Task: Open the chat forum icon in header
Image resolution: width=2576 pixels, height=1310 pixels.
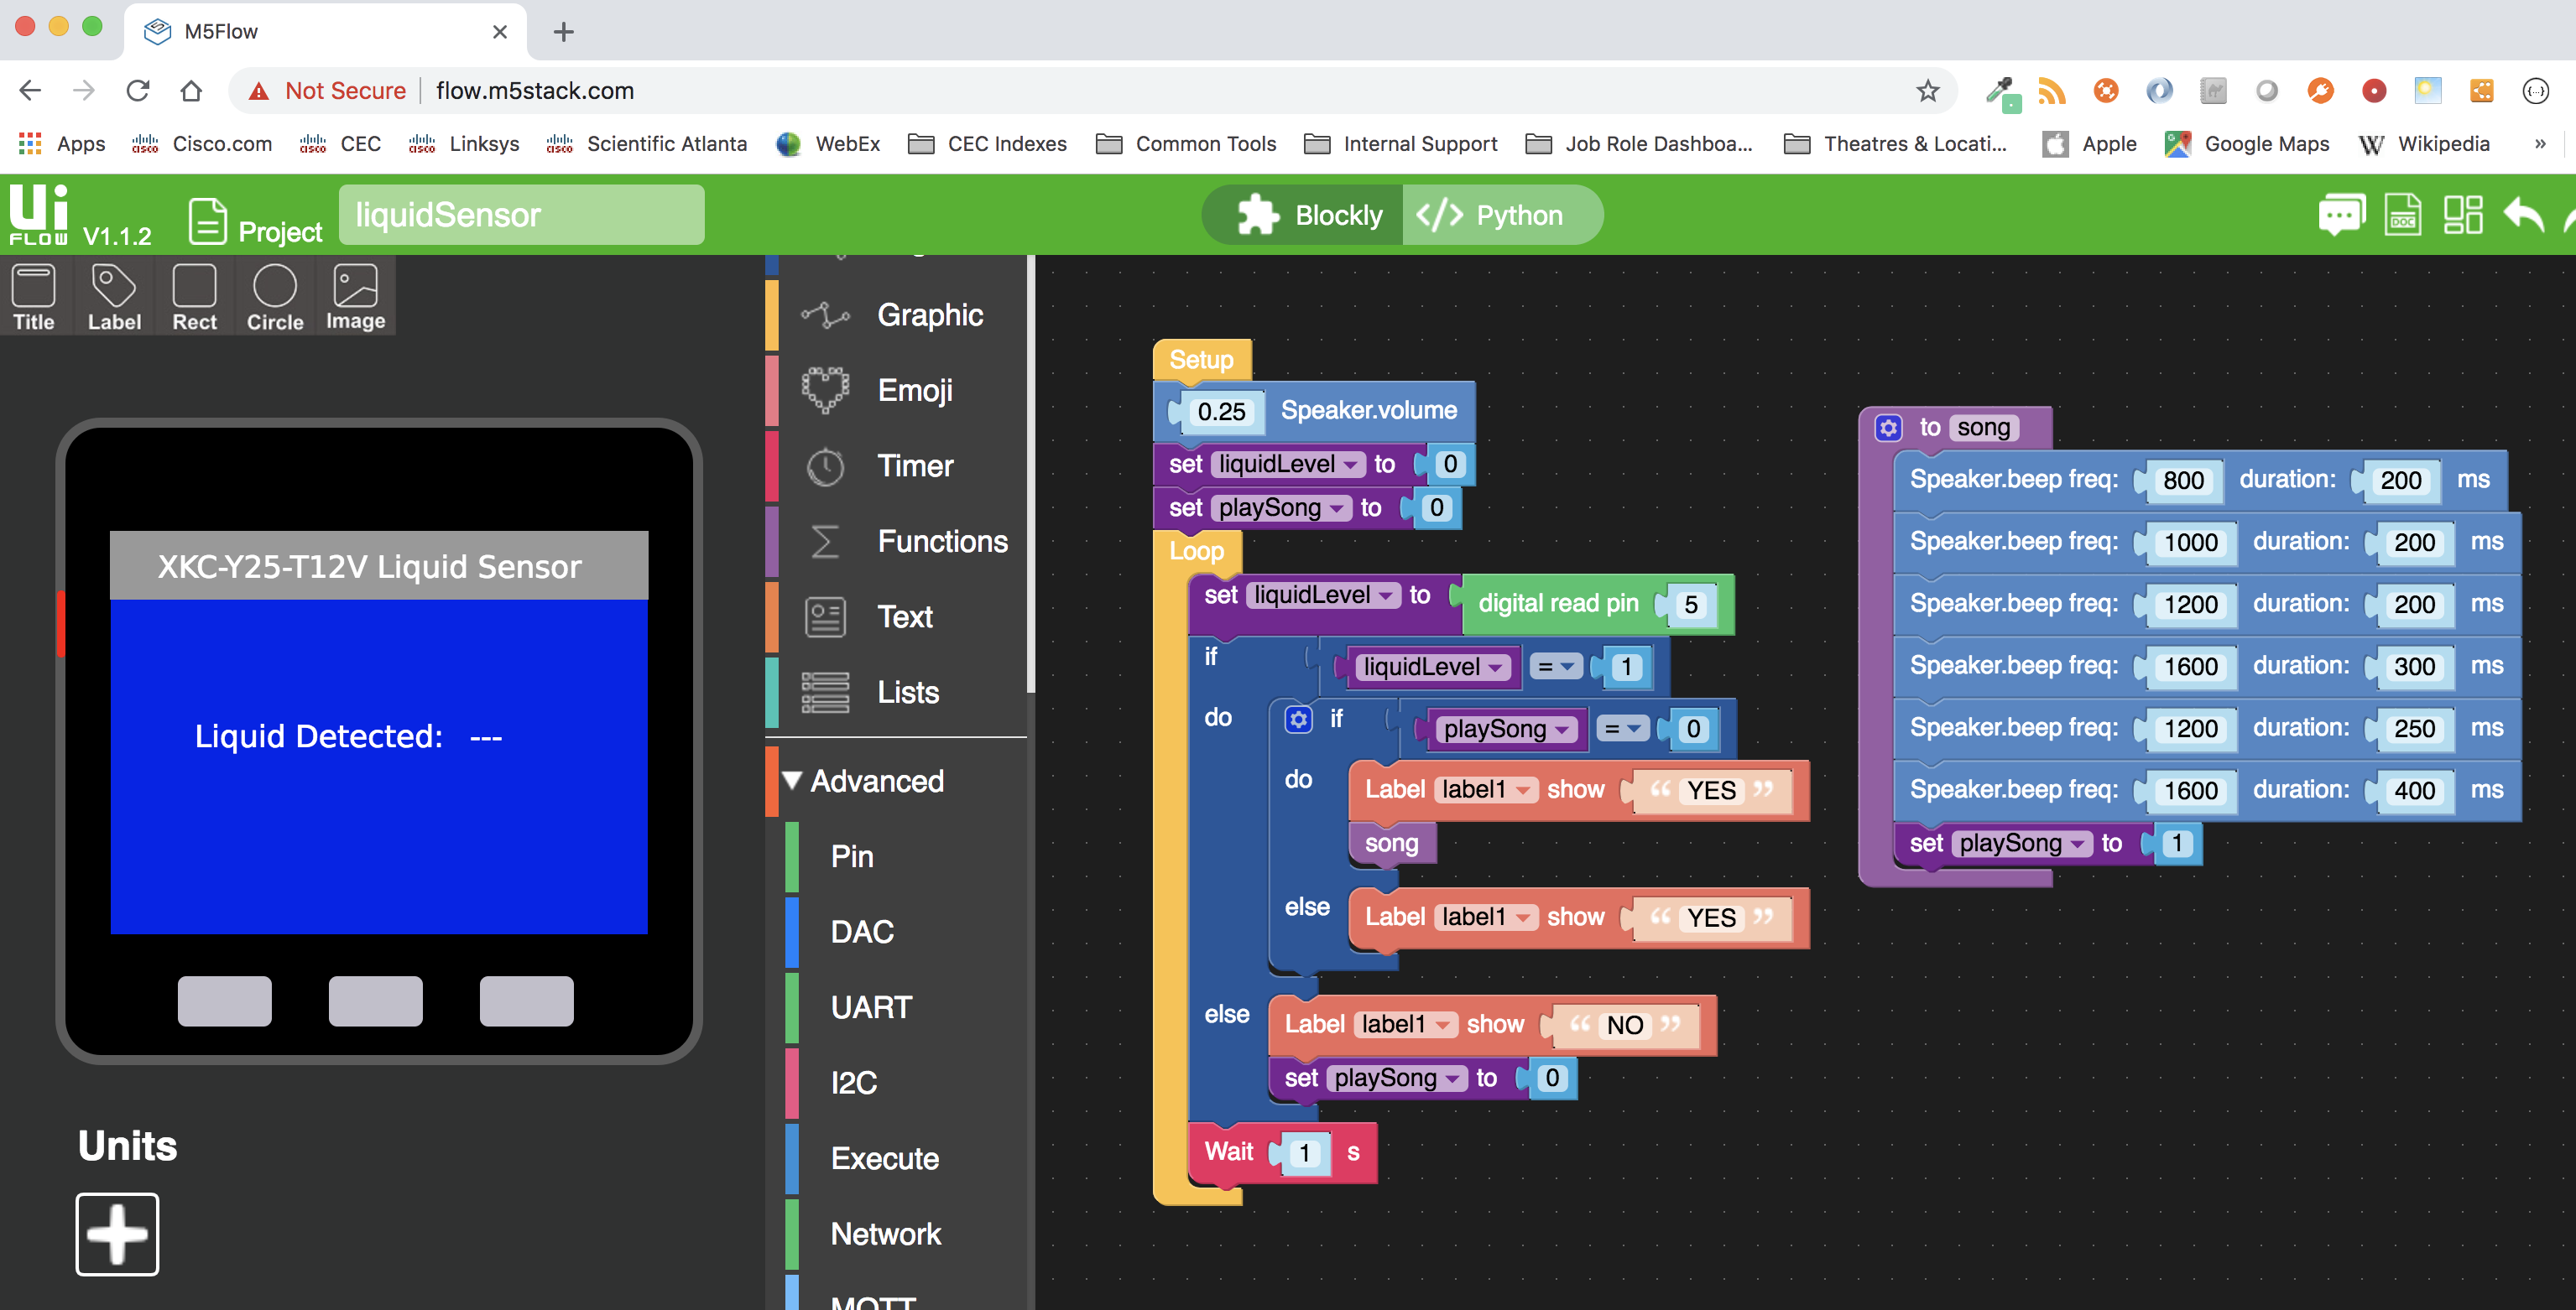Action: (x=2342, y=215)
